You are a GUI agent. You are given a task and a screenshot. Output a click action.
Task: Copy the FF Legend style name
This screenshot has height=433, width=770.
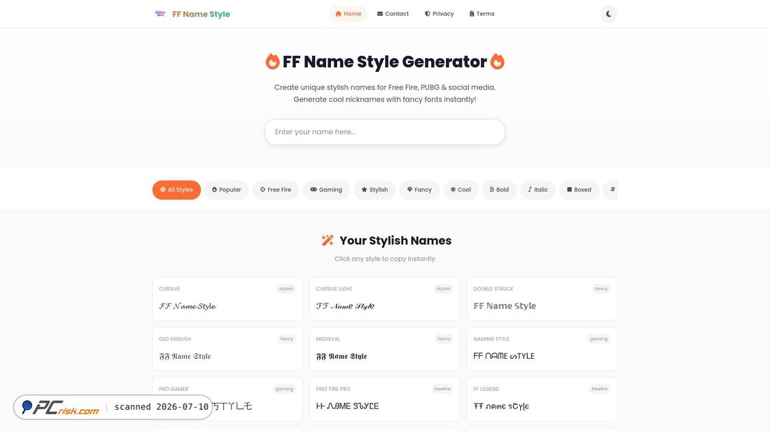(542, 399)
